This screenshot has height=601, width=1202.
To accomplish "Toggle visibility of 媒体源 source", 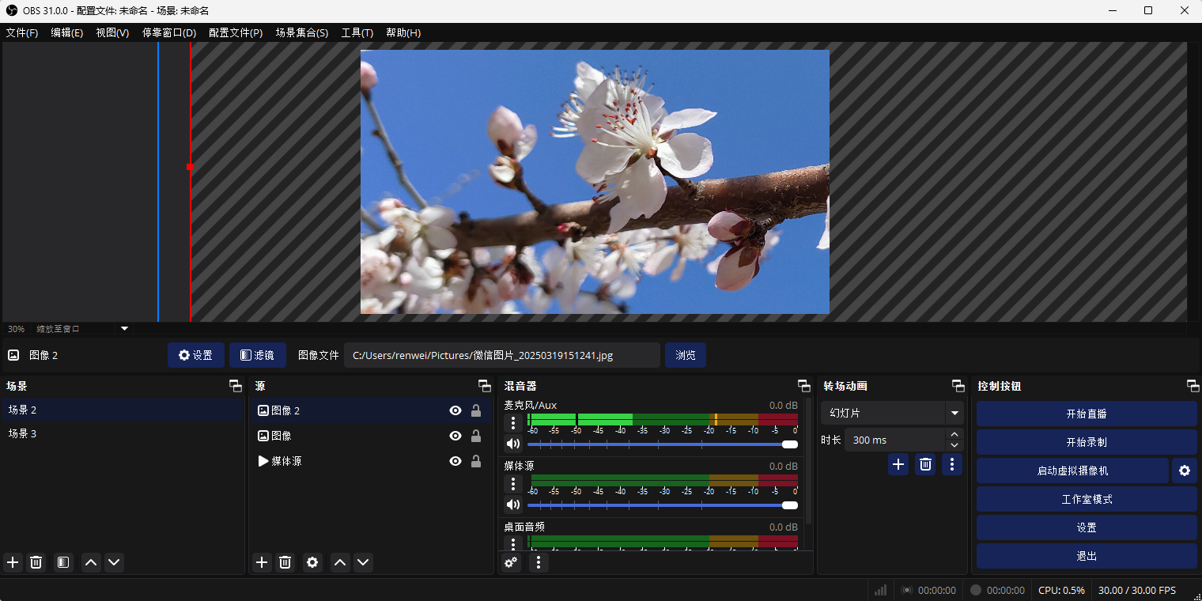I will 455,461.
